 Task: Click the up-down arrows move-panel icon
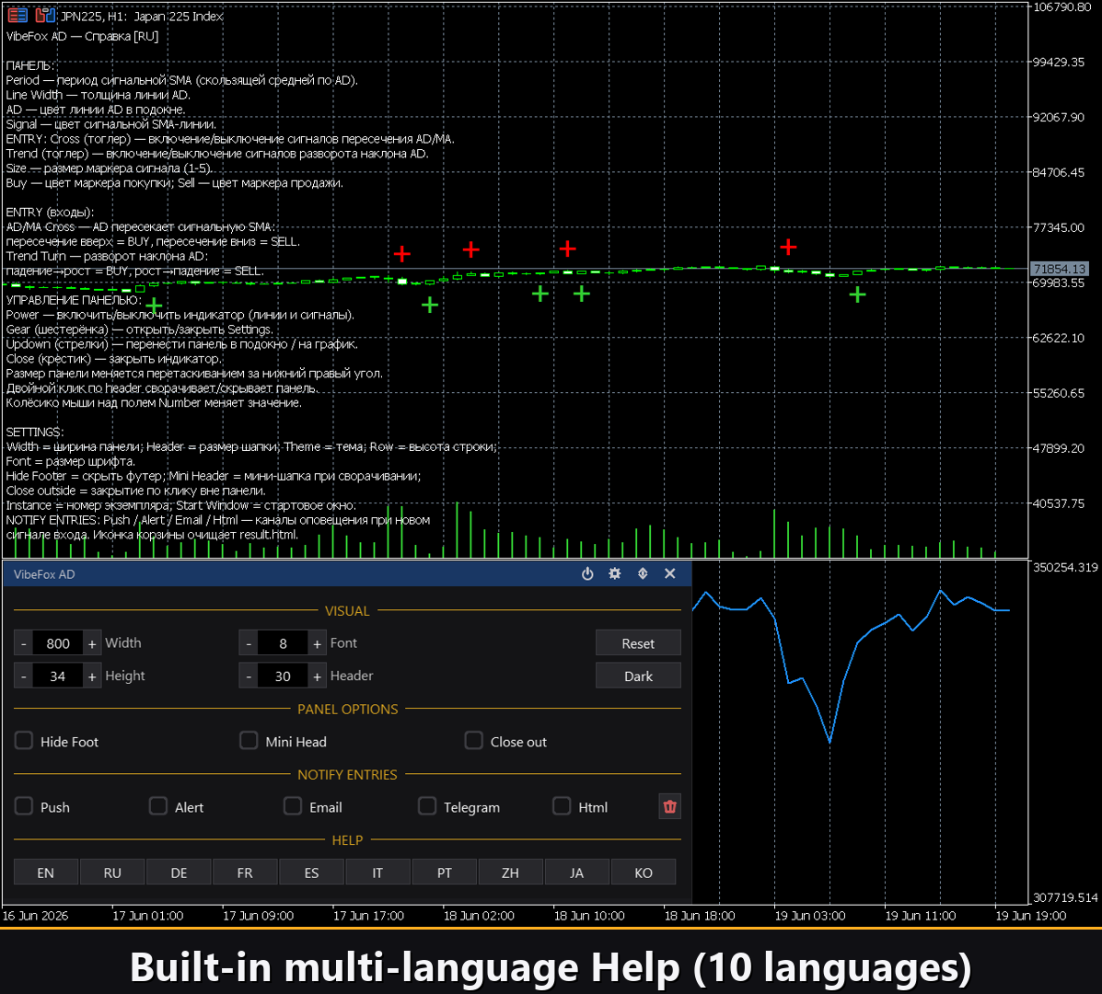(x=643, y=574)
